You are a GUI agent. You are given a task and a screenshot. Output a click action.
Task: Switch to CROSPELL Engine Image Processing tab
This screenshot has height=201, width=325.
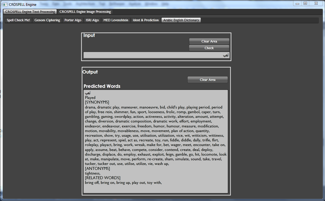(x=85, y=12)
